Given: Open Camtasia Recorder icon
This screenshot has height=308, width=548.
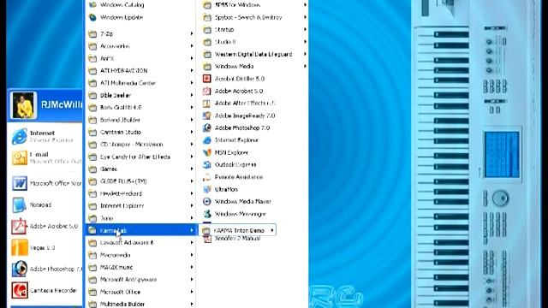Looking at the screenshot, I should (19, 290).
